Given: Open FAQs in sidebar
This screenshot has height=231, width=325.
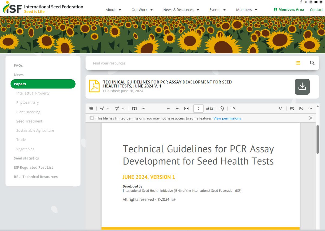Looking at the screenshot, I should [18, 66].
